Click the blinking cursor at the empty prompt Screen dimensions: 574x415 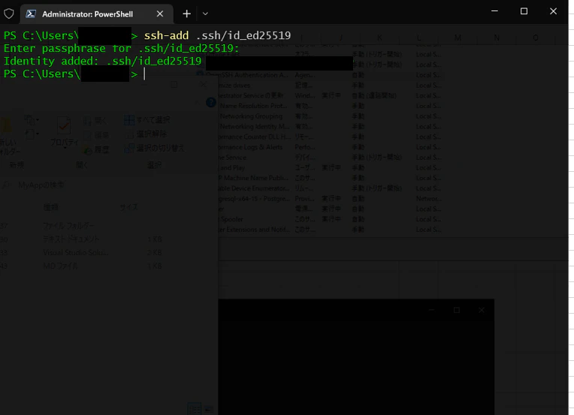[144, 74]
